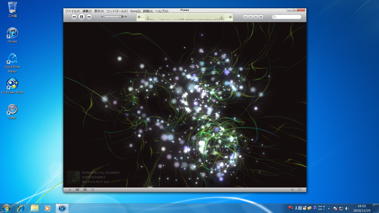Open the IME tools toolbox icon
379x213 pixels.
(x=309, y=208)
